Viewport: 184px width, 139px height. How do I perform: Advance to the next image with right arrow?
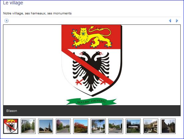pyautogui.click(x=177, y=20)
